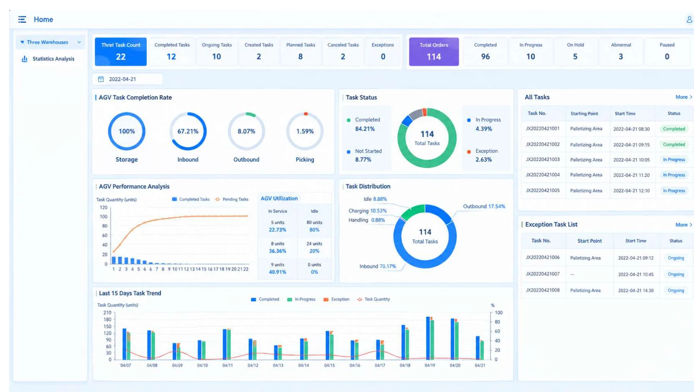Viewport: 694px width, 392px height.
Task: Click the Storage 100% progress ring
Action: 127,131
